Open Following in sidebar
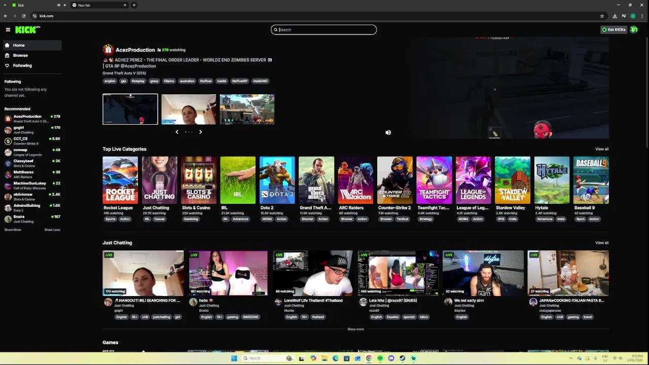This screenshot has width=649, height=365. 32,65
